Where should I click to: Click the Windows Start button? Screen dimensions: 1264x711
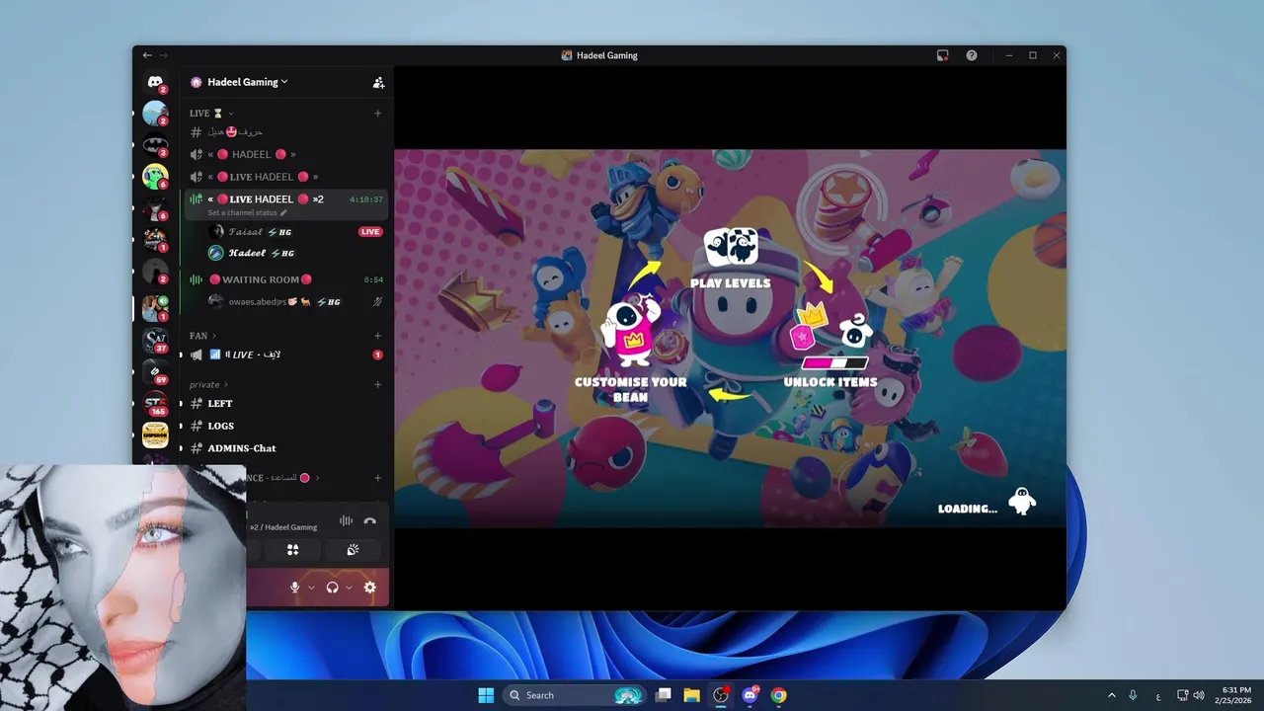tap(486, 695)
